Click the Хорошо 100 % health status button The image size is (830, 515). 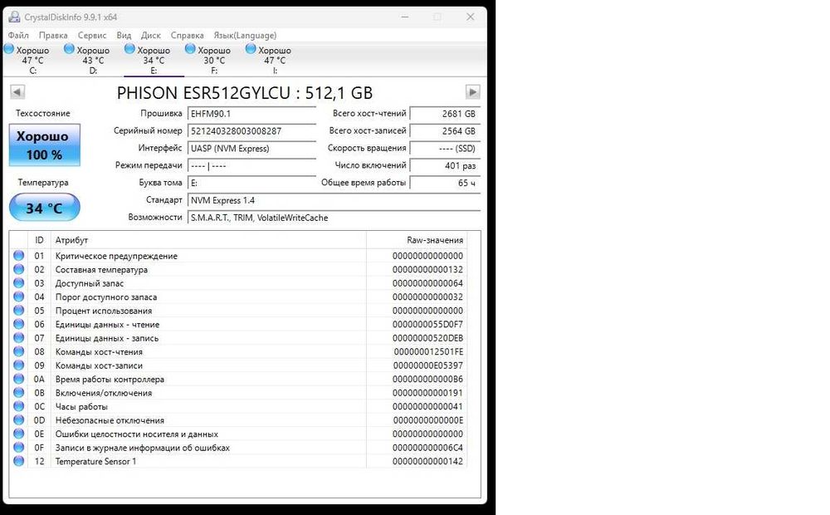coord(45,145)
